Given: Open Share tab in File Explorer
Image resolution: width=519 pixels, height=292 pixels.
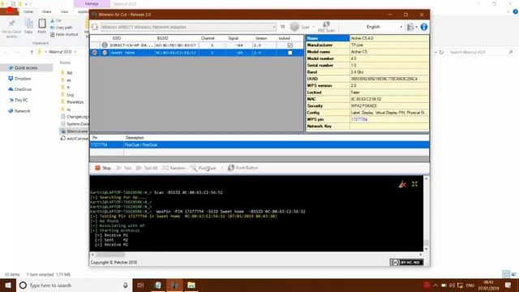Looking at the screenshot, I should (x=47, y=11).
